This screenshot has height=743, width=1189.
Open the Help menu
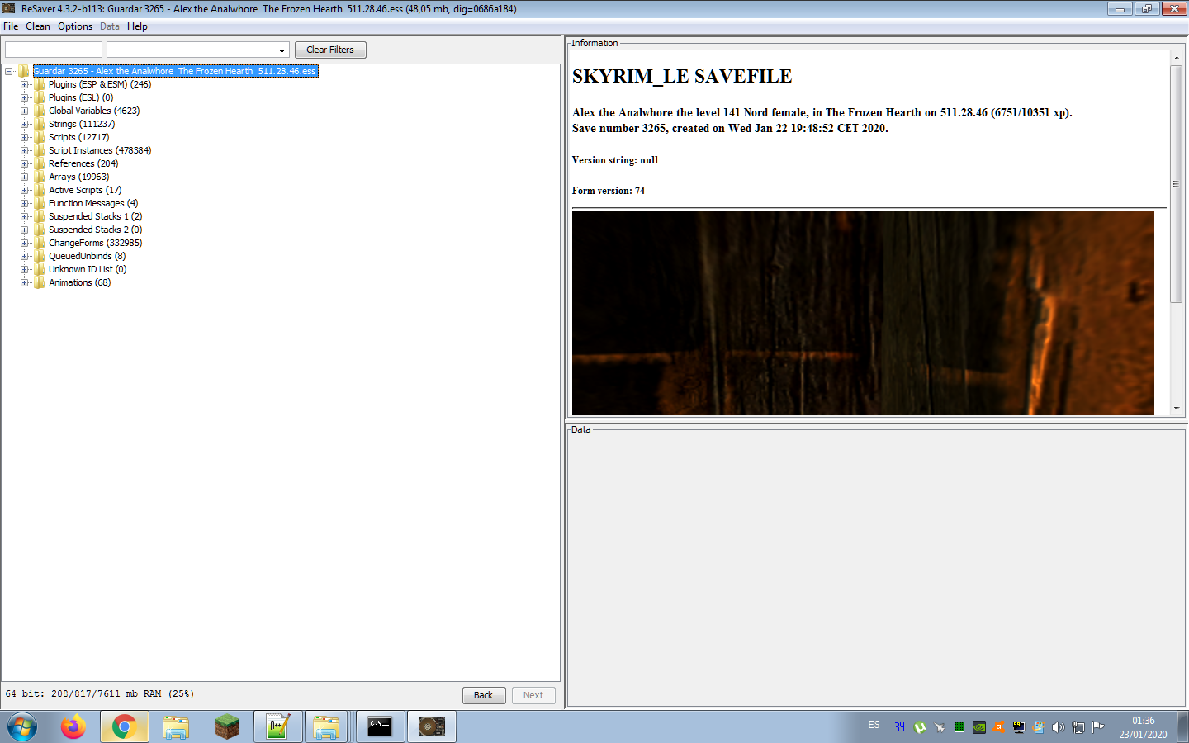point(137,26)
